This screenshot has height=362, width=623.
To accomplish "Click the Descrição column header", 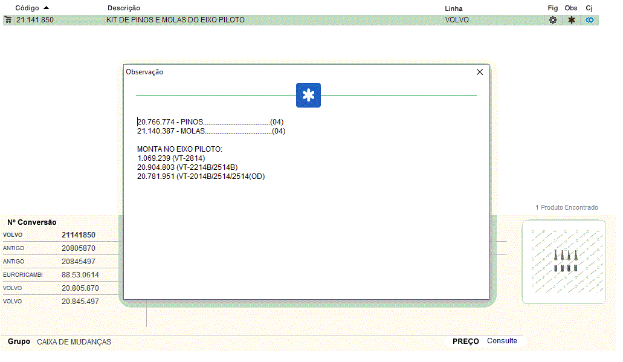I will pos(123,8).
